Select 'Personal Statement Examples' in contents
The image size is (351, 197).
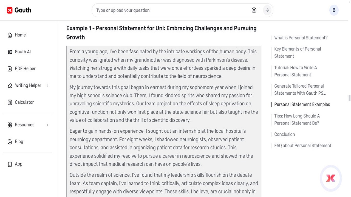click(302, 104)
